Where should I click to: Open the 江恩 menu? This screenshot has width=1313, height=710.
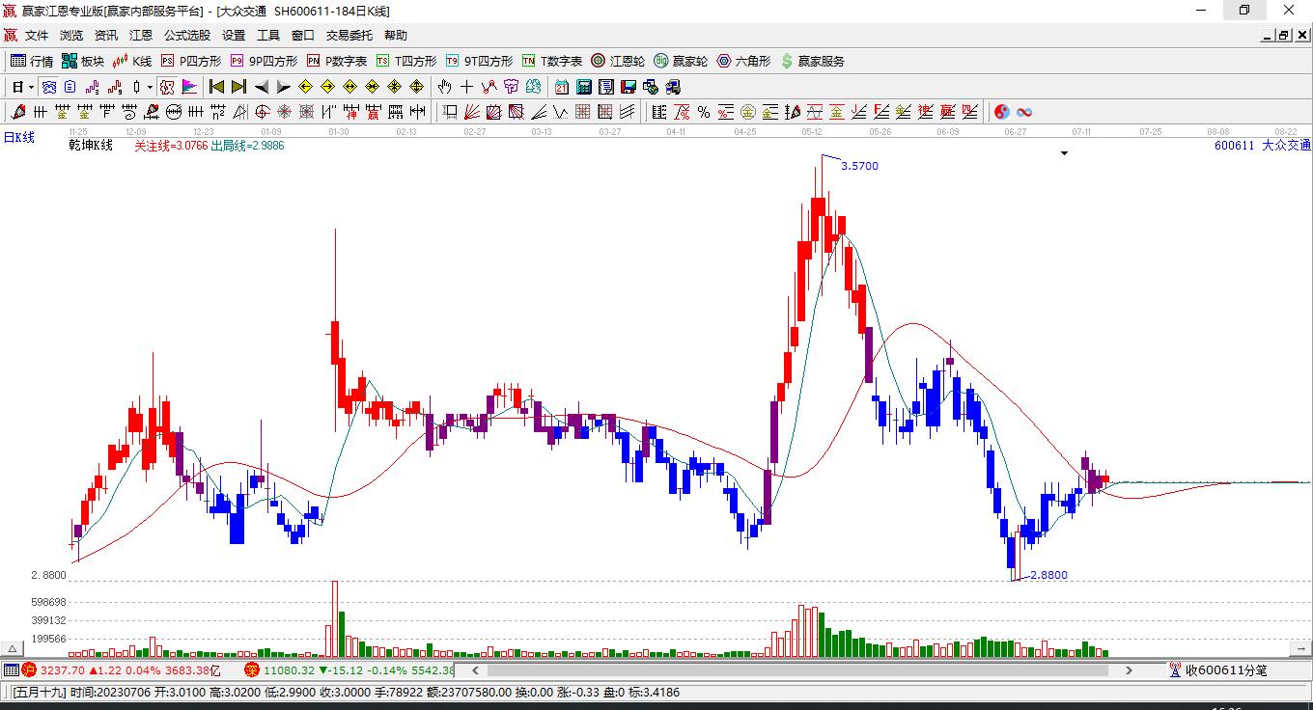(x=141, y=36)
